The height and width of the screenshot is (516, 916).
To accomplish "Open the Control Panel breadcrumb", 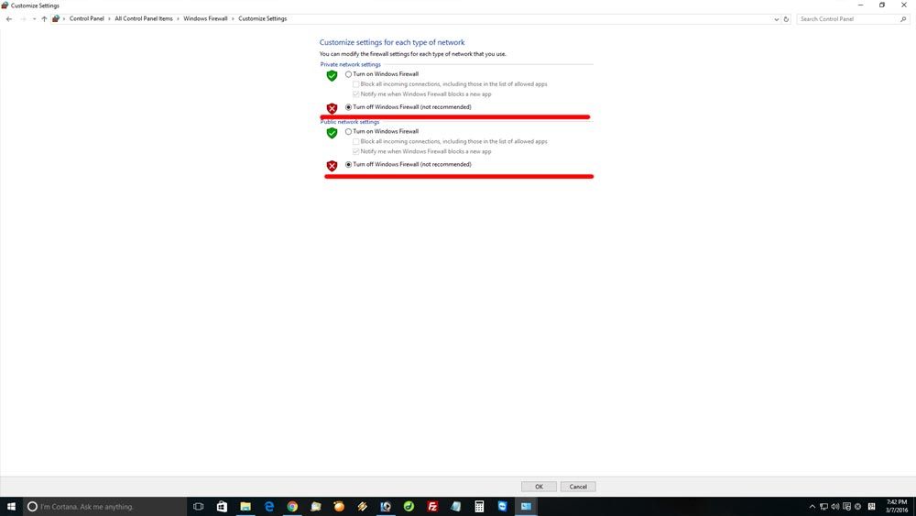I will (86, 18).
